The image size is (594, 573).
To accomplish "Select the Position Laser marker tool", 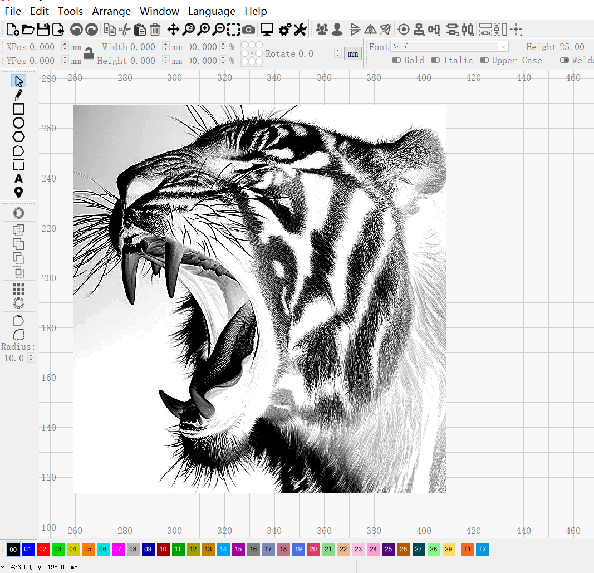I will tap(19, 193).
